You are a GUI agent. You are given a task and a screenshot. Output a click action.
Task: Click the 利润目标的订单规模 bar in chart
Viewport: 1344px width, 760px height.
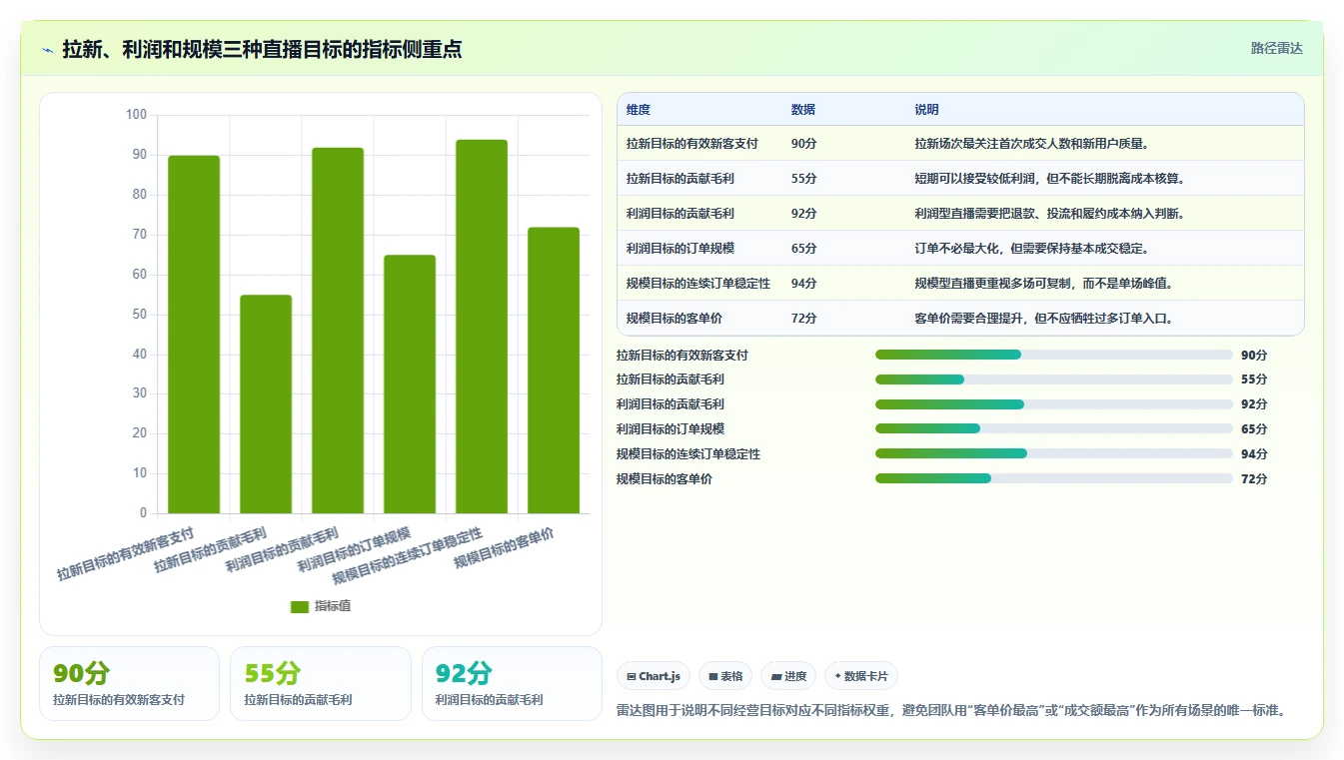pos(410,384)
